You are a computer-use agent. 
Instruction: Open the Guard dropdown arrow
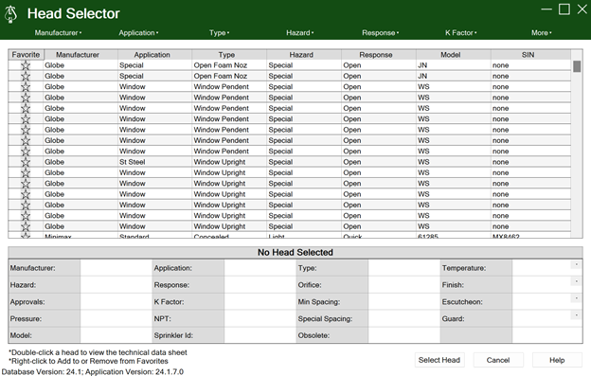[x=576, y=315]
